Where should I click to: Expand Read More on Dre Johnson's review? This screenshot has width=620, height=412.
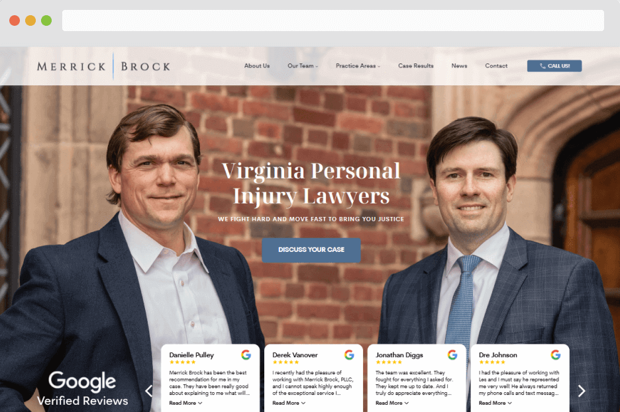[495, 403]
